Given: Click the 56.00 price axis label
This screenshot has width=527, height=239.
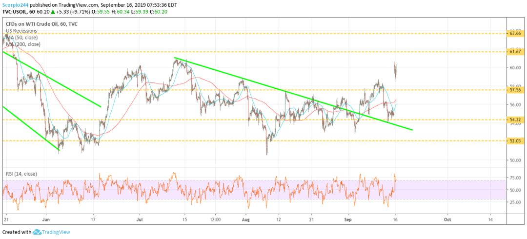Looking at the screenshot, I should tap(515, 104).
